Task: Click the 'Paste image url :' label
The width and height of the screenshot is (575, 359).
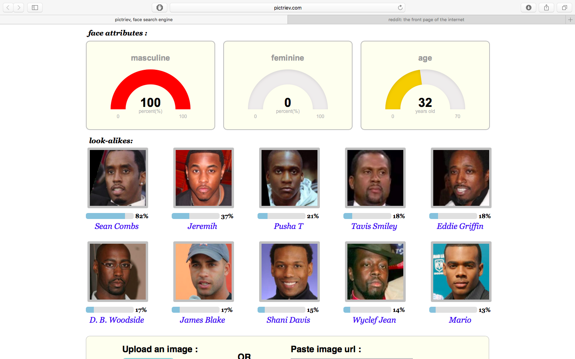Action: coord(326,349)
